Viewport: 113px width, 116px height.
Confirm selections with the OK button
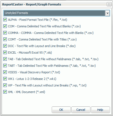[61, 110]
